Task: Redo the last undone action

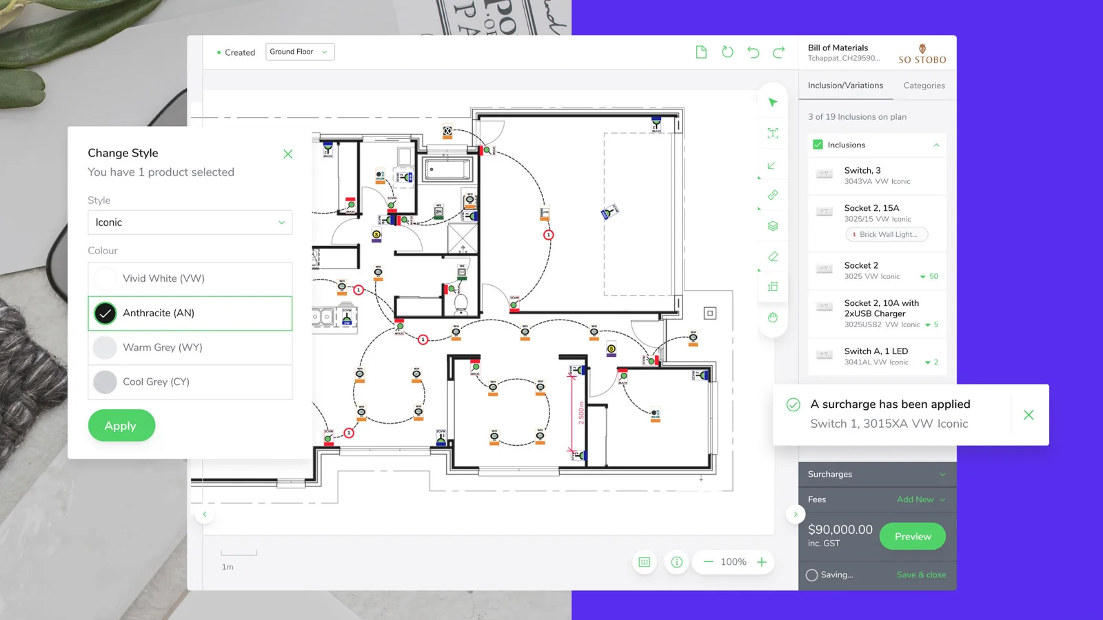Action: tap(778, 52)
